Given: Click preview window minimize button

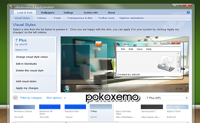Looking at the screenshot, I should (163, 43).
